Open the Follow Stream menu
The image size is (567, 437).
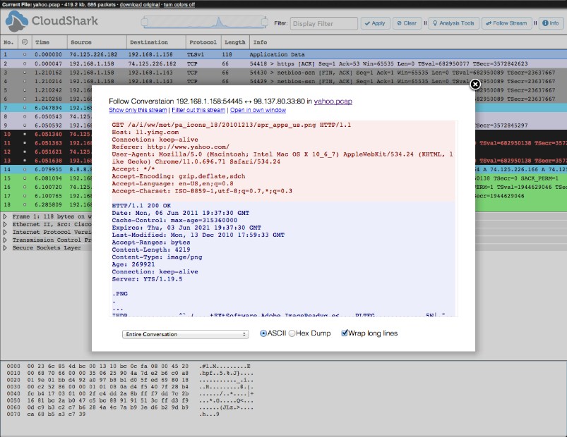point(506,23)
